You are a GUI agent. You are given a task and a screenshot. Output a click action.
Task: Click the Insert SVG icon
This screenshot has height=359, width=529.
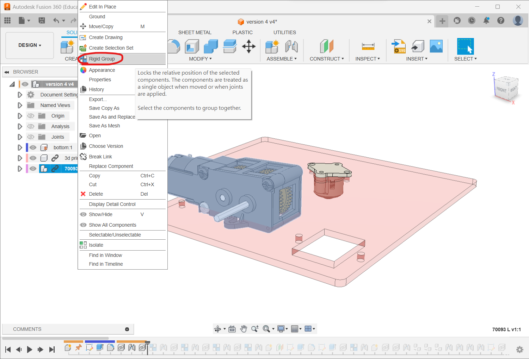point(399,46)
